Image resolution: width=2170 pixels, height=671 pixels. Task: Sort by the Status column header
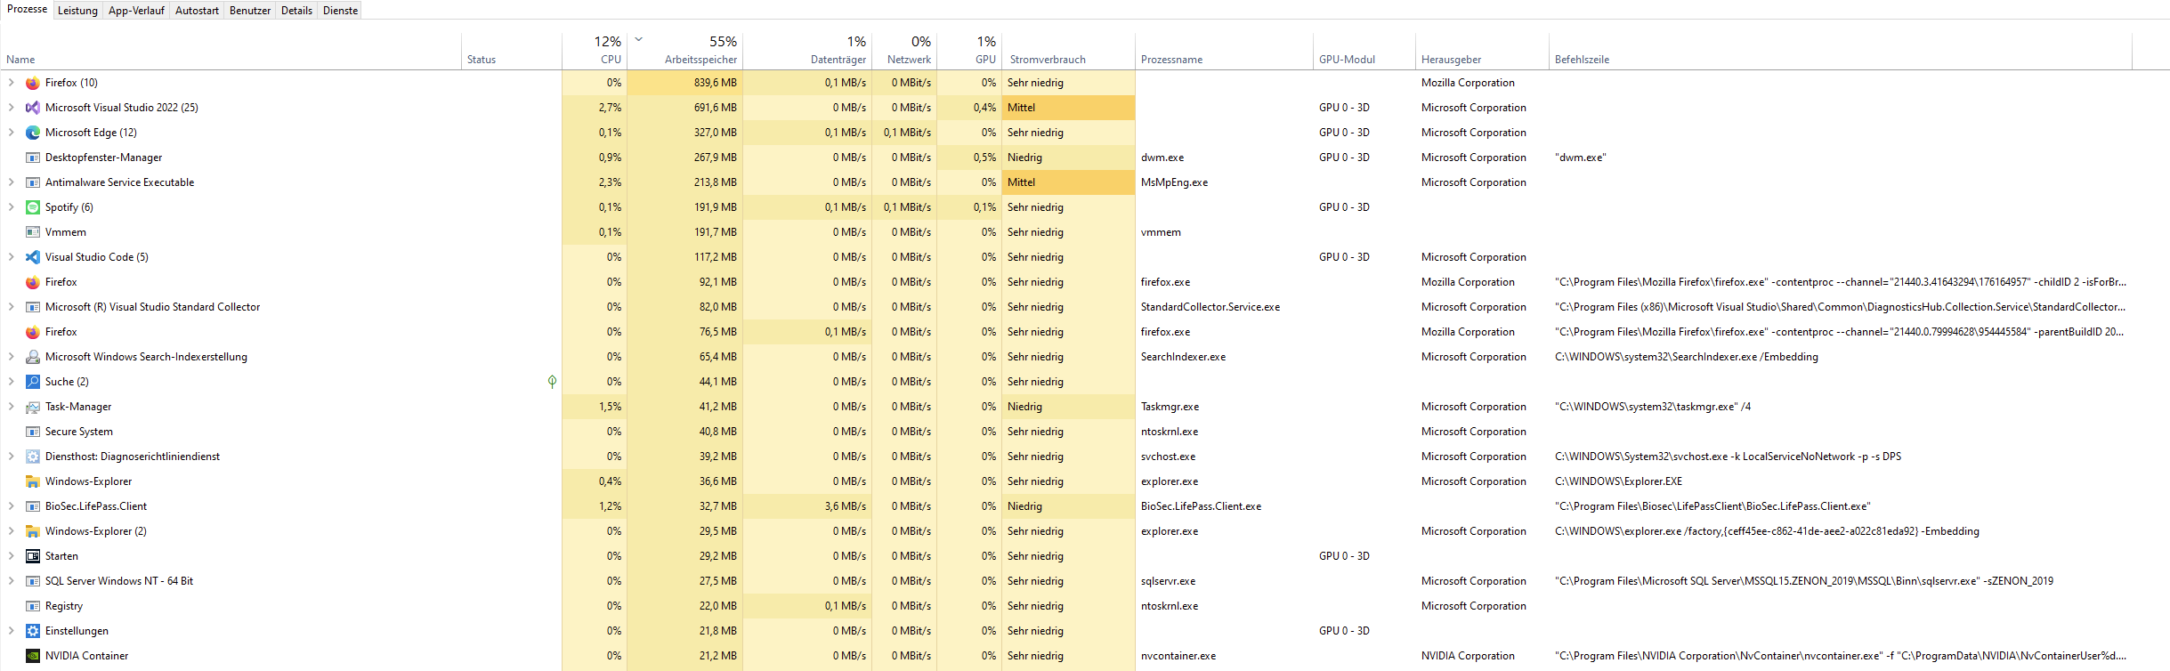tap(512, 52)
